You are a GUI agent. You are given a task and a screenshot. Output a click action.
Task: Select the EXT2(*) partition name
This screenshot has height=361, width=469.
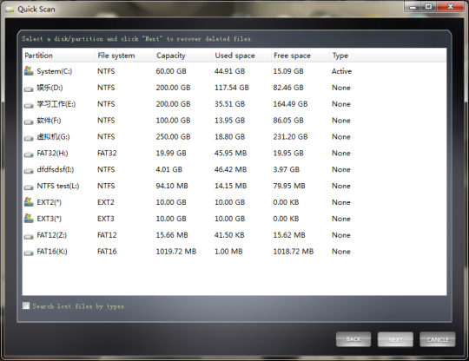click(x=49, y=202)
